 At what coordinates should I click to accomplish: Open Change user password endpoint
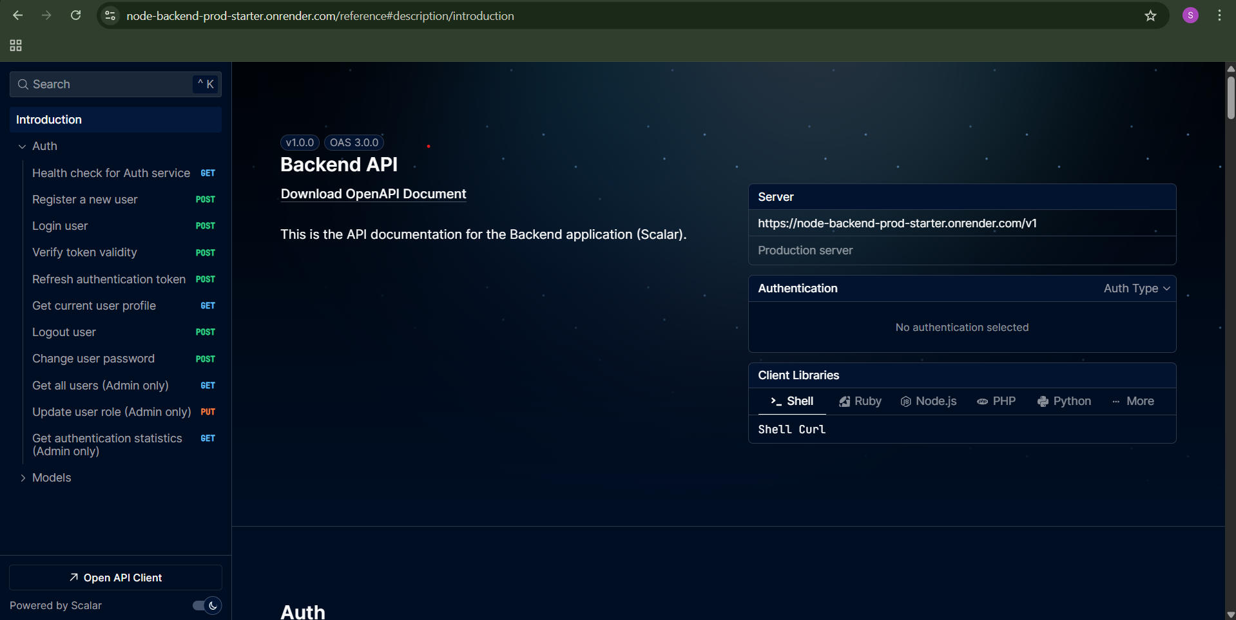124,359
